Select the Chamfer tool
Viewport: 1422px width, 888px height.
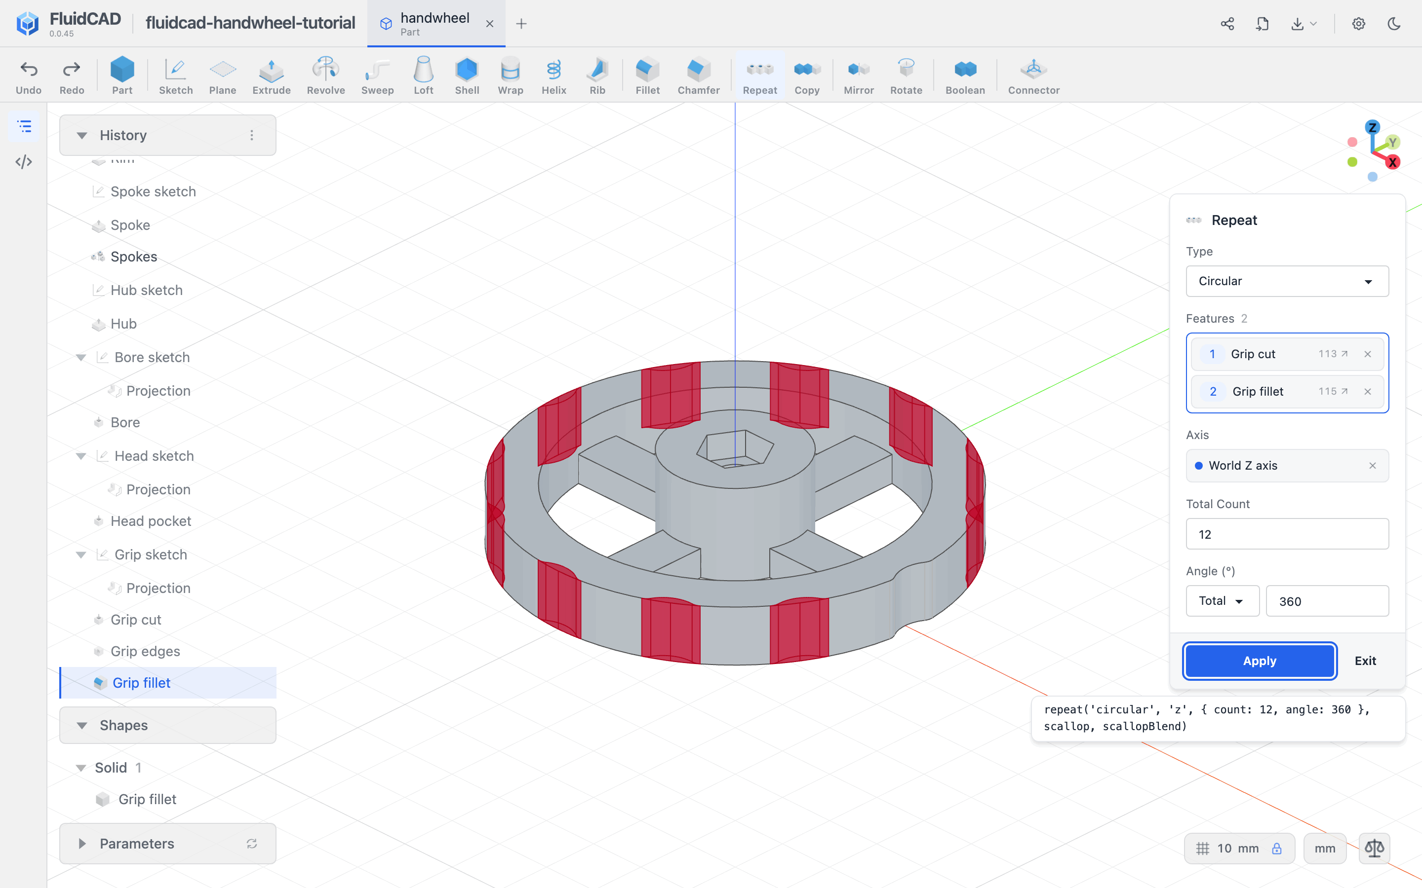coord(698,76)
